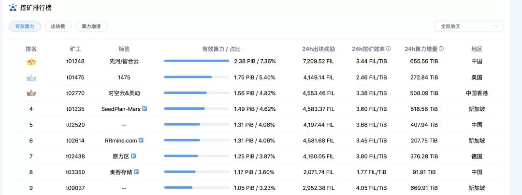
Task: Click the 3.38 FIL/TiB efficiency value
Action: pos(371,93)
